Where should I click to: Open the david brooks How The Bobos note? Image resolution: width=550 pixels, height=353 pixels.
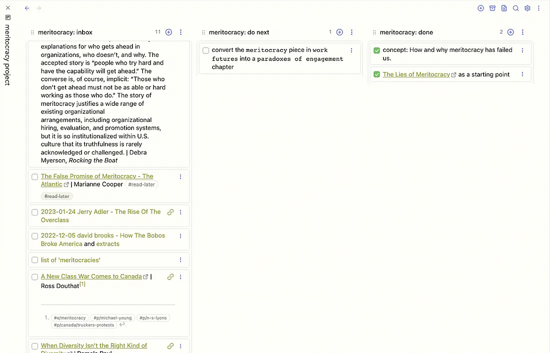tap(103, 240)
